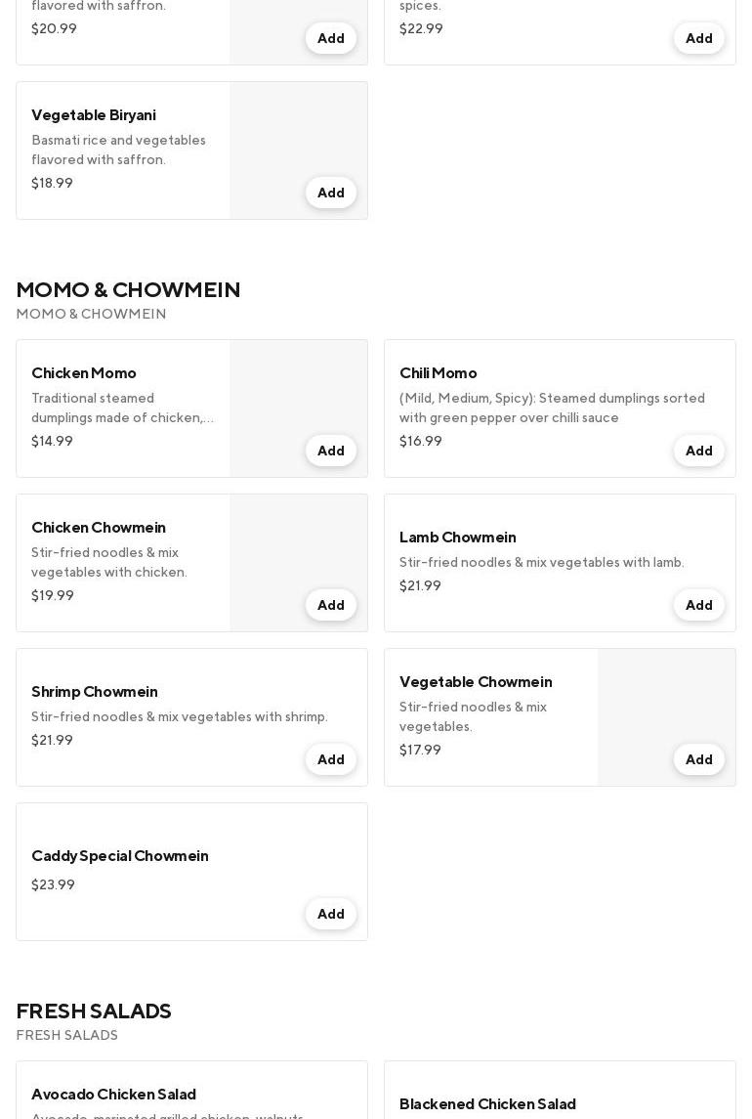The width and height of the screenshot is (752, 1119).
Task: Add Chili Momo to the order
Action: tap(698, 451)
